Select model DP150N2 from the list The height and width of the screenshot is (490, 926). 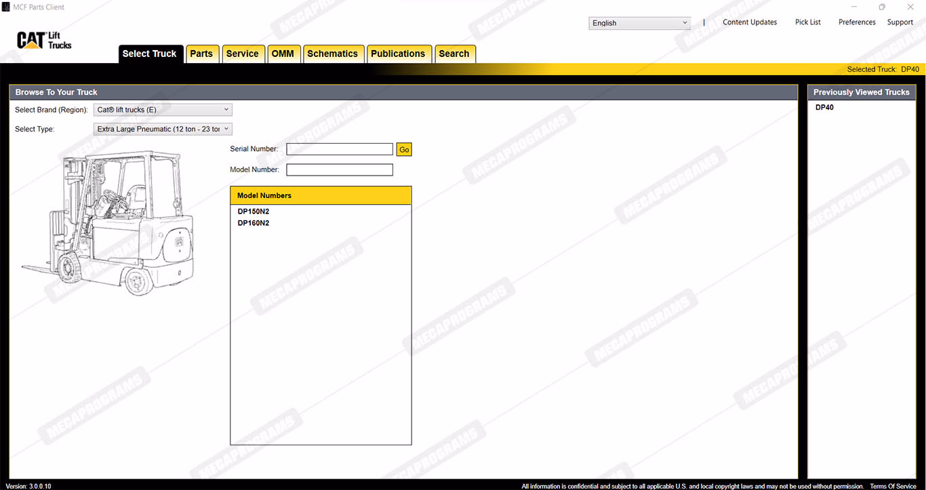point(254,211)
